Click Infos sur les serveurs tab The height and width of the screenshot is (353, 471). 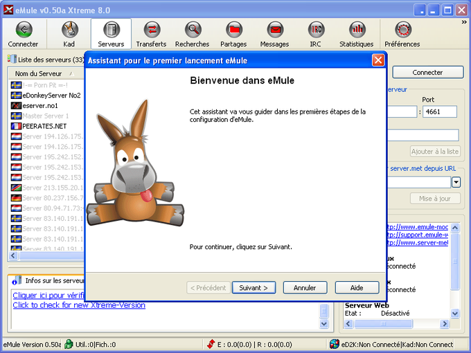48,280
